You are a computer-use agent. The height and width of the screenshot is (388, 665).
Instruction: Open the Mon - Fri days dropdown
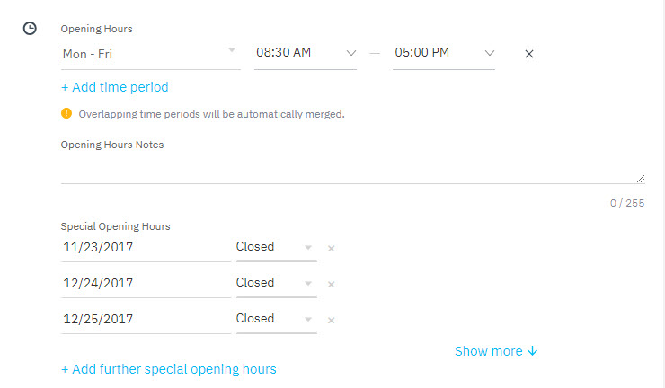click(x=151, y=54)
